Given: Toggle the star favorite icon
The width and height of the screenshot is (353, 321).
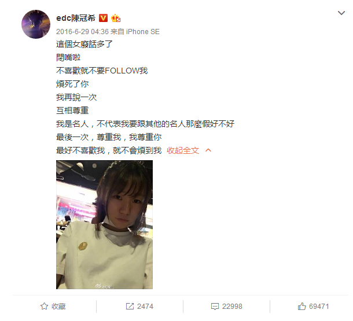Looking at the screenshot, I should point(44,306).
